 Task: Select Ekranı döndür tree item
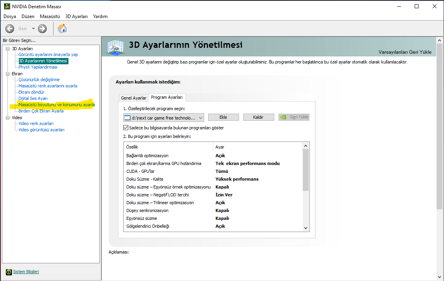(31, 92)
